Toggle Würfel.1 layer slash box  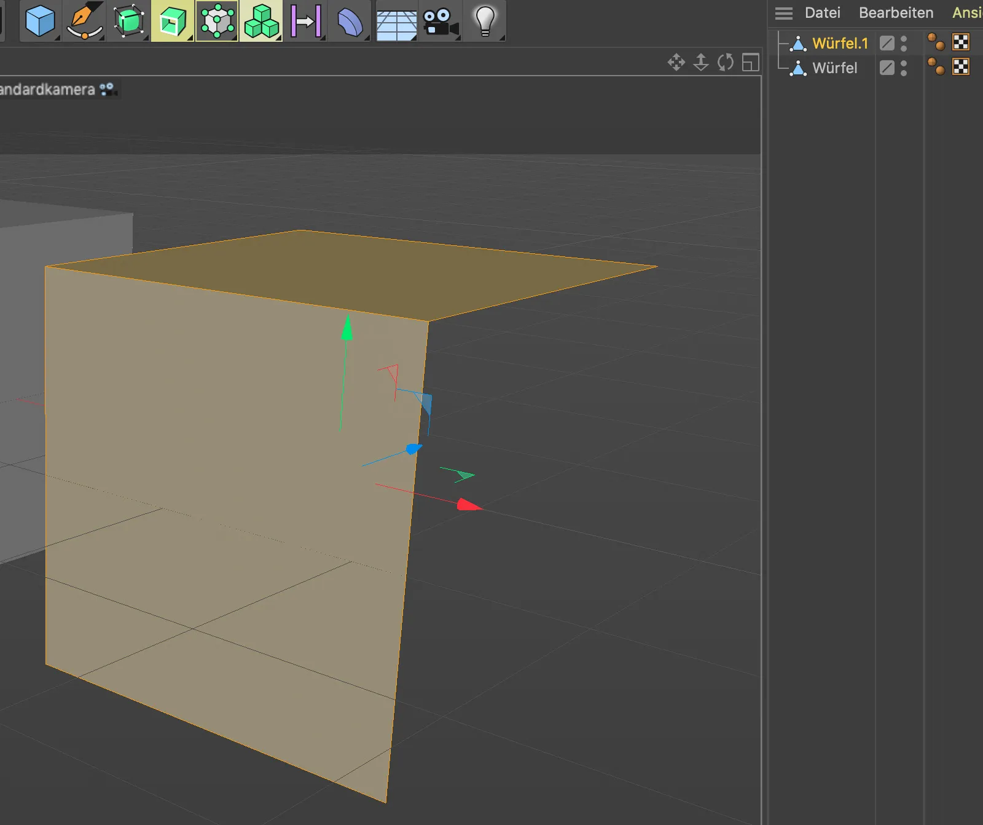click(887, 43)
